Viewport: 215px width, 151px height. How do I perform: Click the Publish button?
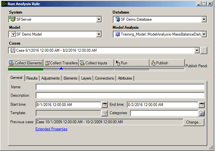point(167,63)
